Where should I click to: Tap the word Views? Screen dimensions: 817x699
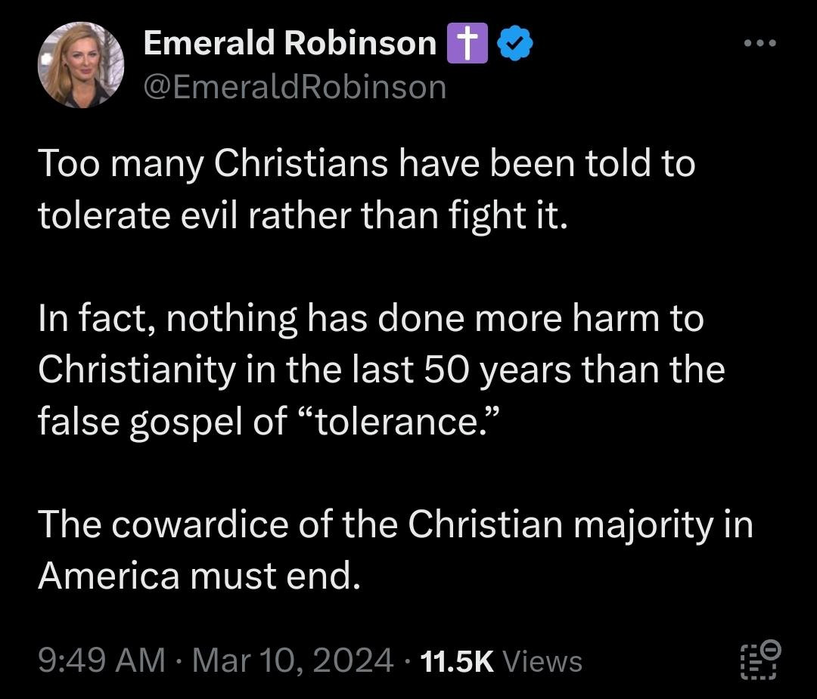542,661
